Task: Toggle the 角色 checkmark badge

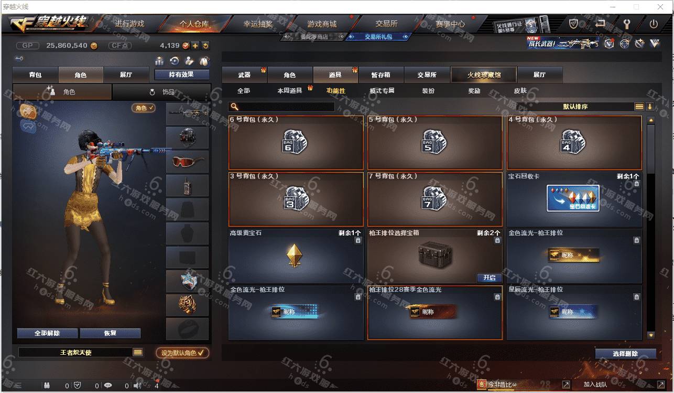Action: click(144, 108)
